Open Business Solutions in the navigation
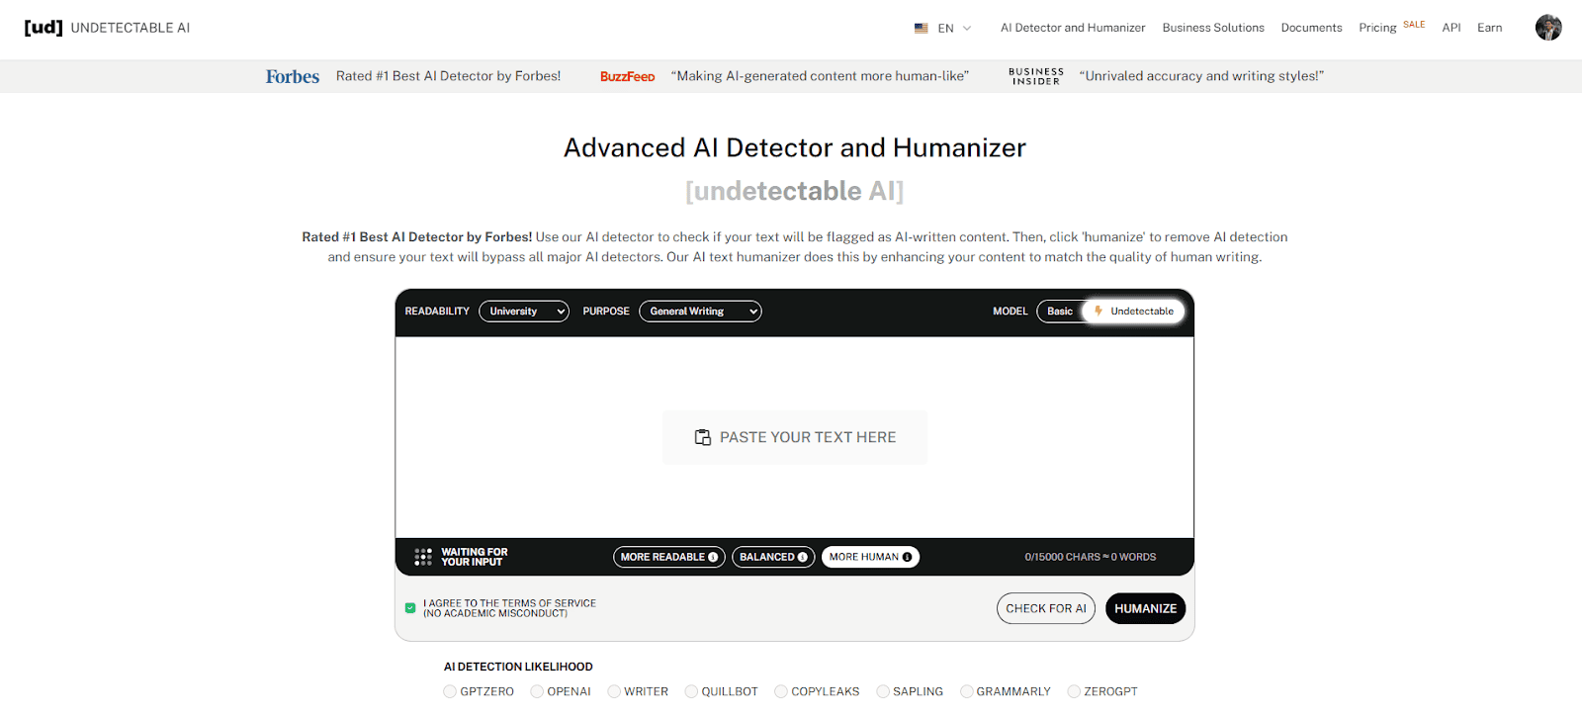Image resolution: width=1582 pixels, height=718 pixels. pos(1212,28)
